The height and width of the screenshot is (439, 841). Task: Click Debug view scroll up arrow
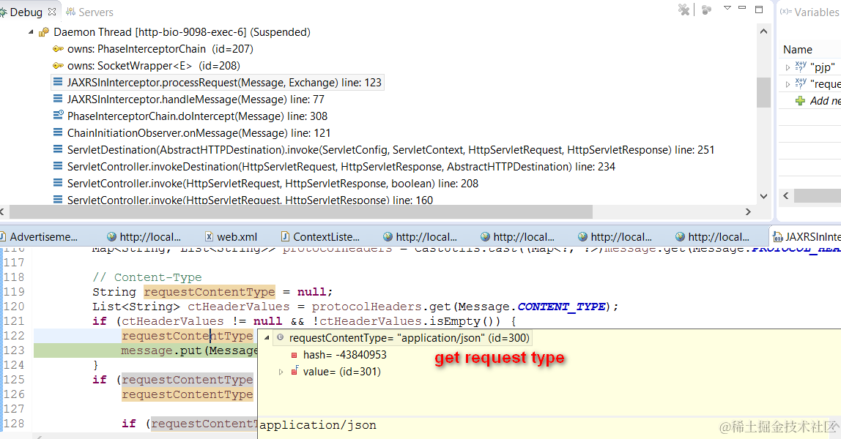(763, 31)
